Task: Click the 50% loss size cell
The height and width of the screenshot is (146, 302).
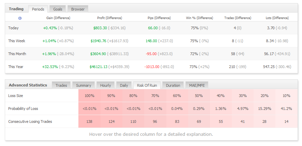Action: tap(199, 96)
